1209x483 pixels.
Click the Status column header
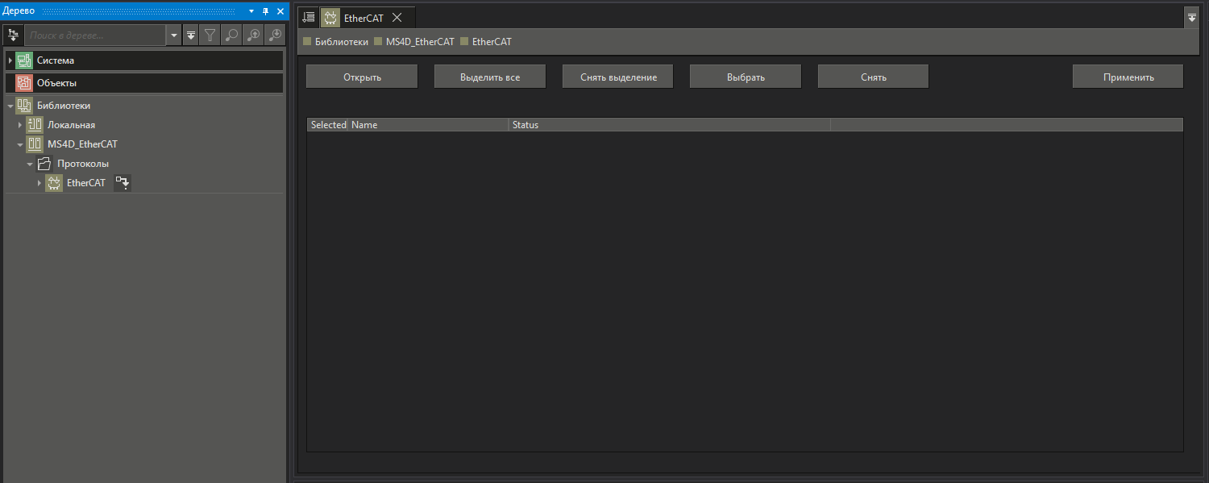tap(670, 125)
